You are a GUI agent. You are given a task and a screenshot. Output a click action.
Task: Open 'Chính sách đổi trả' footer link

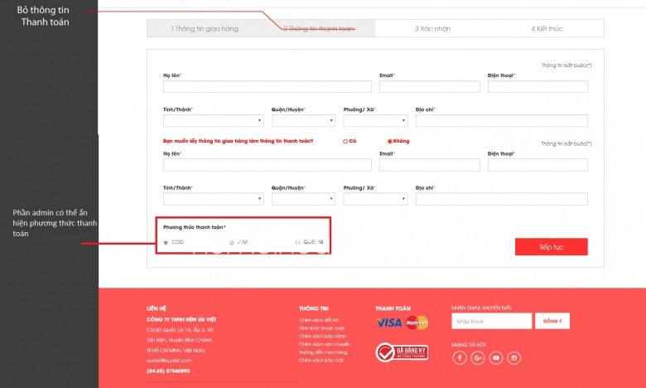coord(319,319)
